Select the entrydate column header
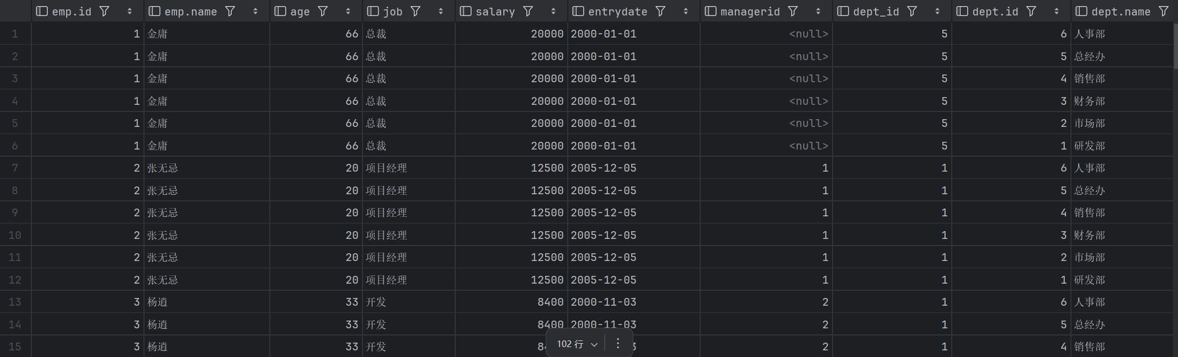1178x357 pixels. (617, 11)
